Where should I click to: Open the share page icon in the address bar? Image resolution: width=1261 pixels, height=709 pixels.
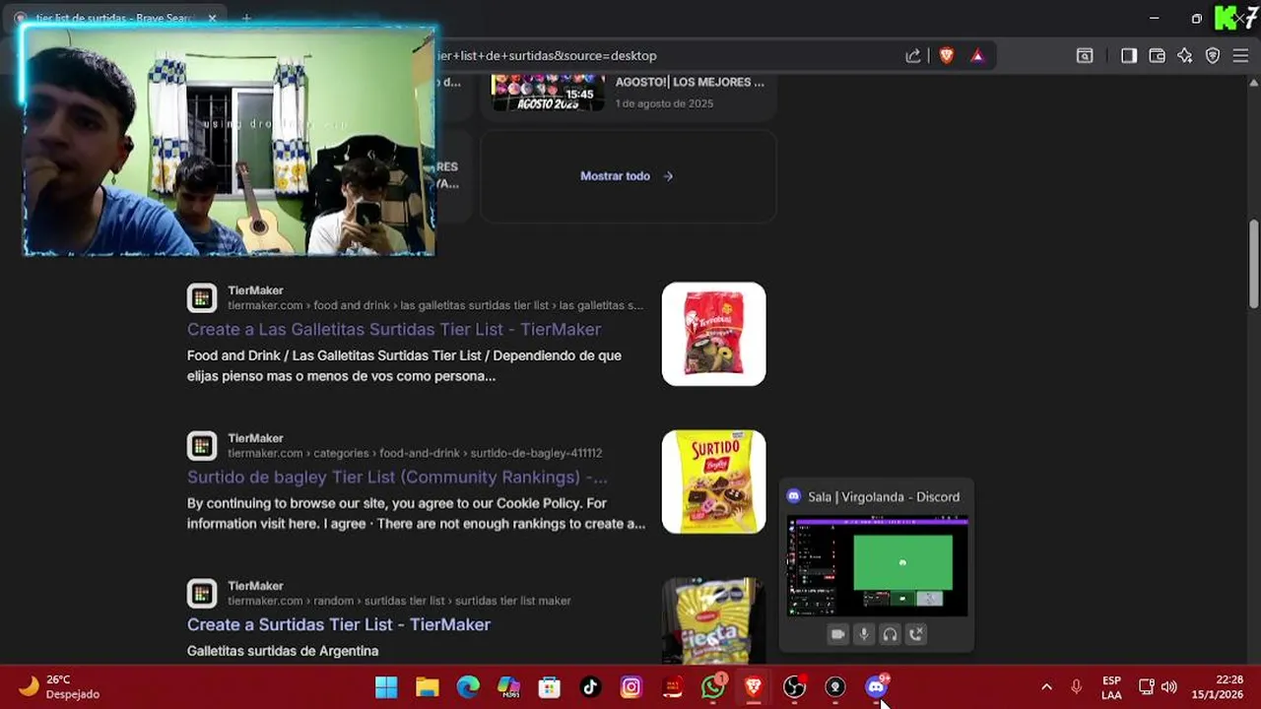pos(913,56)
